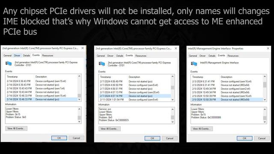Viewport: 274px width, 154px height.
Task: Open Details tab in the middle dialog
Action: [120, 56]
